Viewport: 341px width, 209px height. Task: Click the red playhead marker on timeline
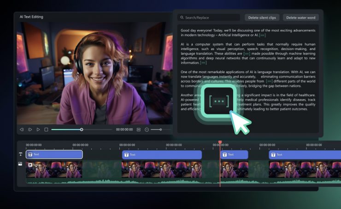click(x=220, y=143)
